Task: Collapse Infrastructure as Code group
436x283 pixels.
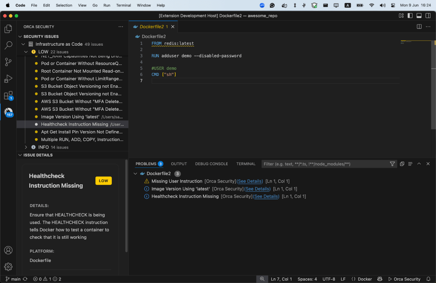Action: tap(23, 44)
